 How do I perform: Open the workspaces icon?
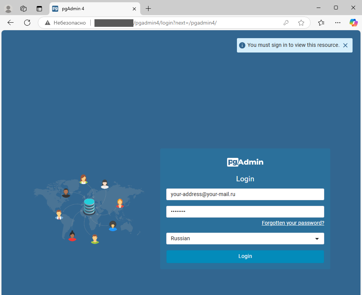click(x=23, y=9)
